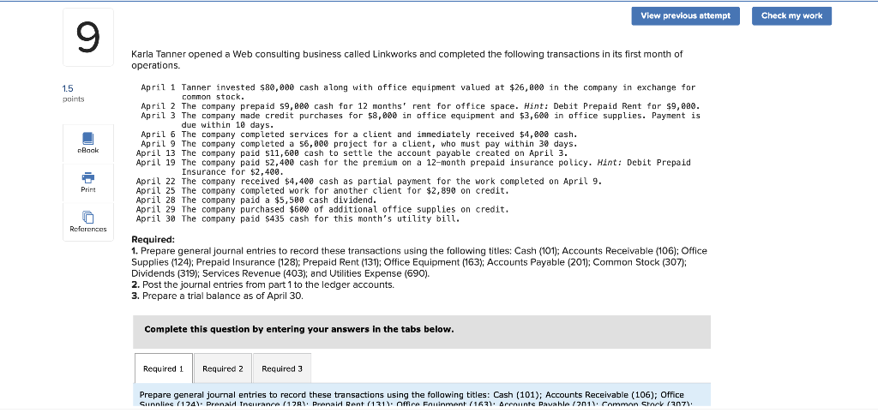
Task: Click the April 1 transaction line
Action: coord(418,93)
